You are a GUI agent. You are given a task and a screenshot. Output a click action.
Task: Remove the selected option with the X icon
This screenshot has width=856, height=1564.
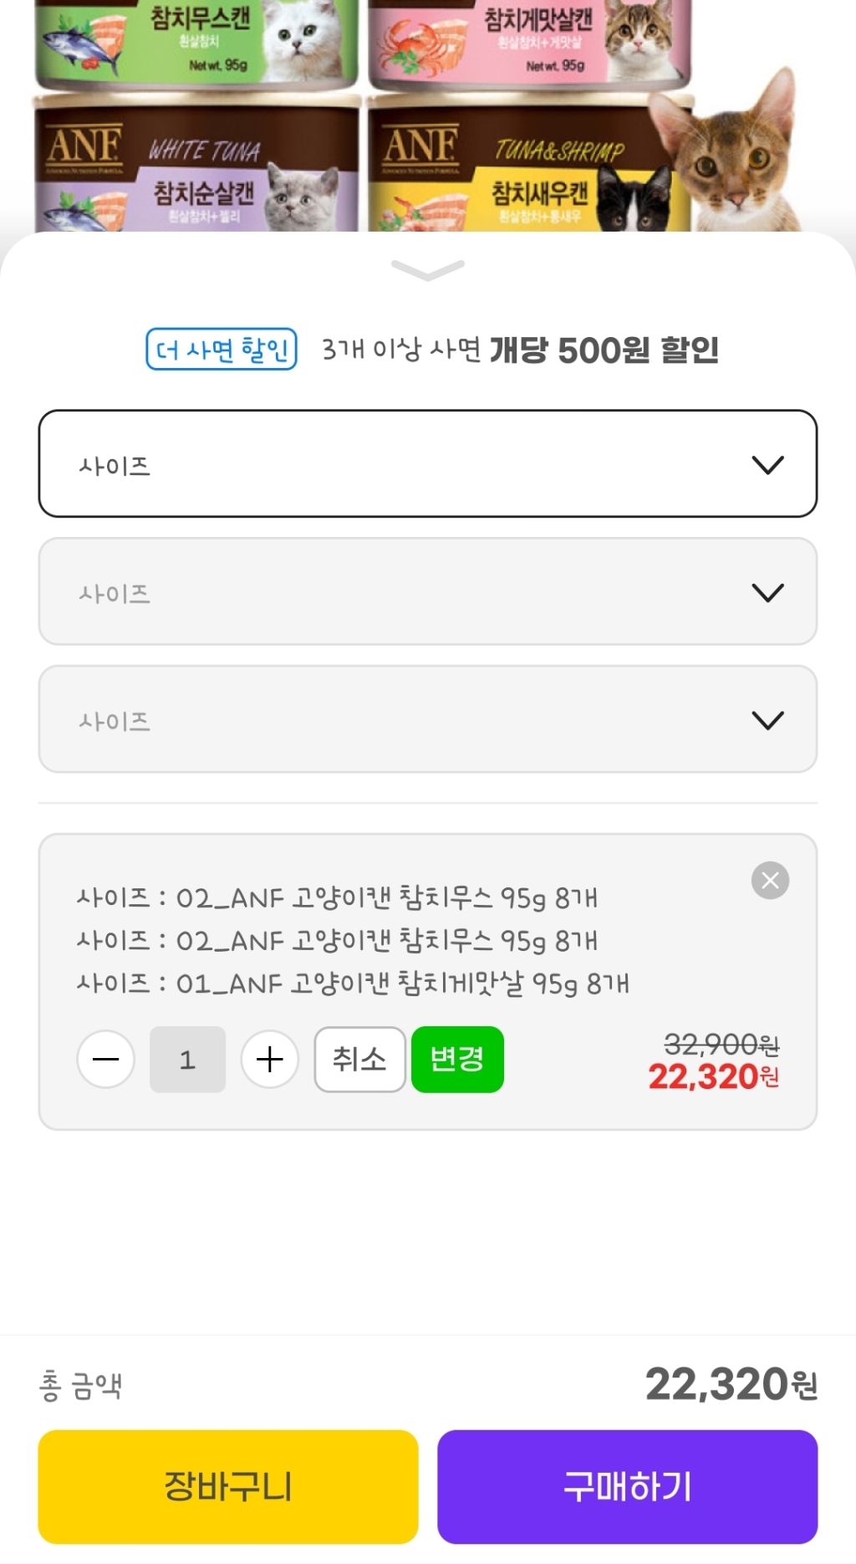pyautogui.click(x=770, y=880)
